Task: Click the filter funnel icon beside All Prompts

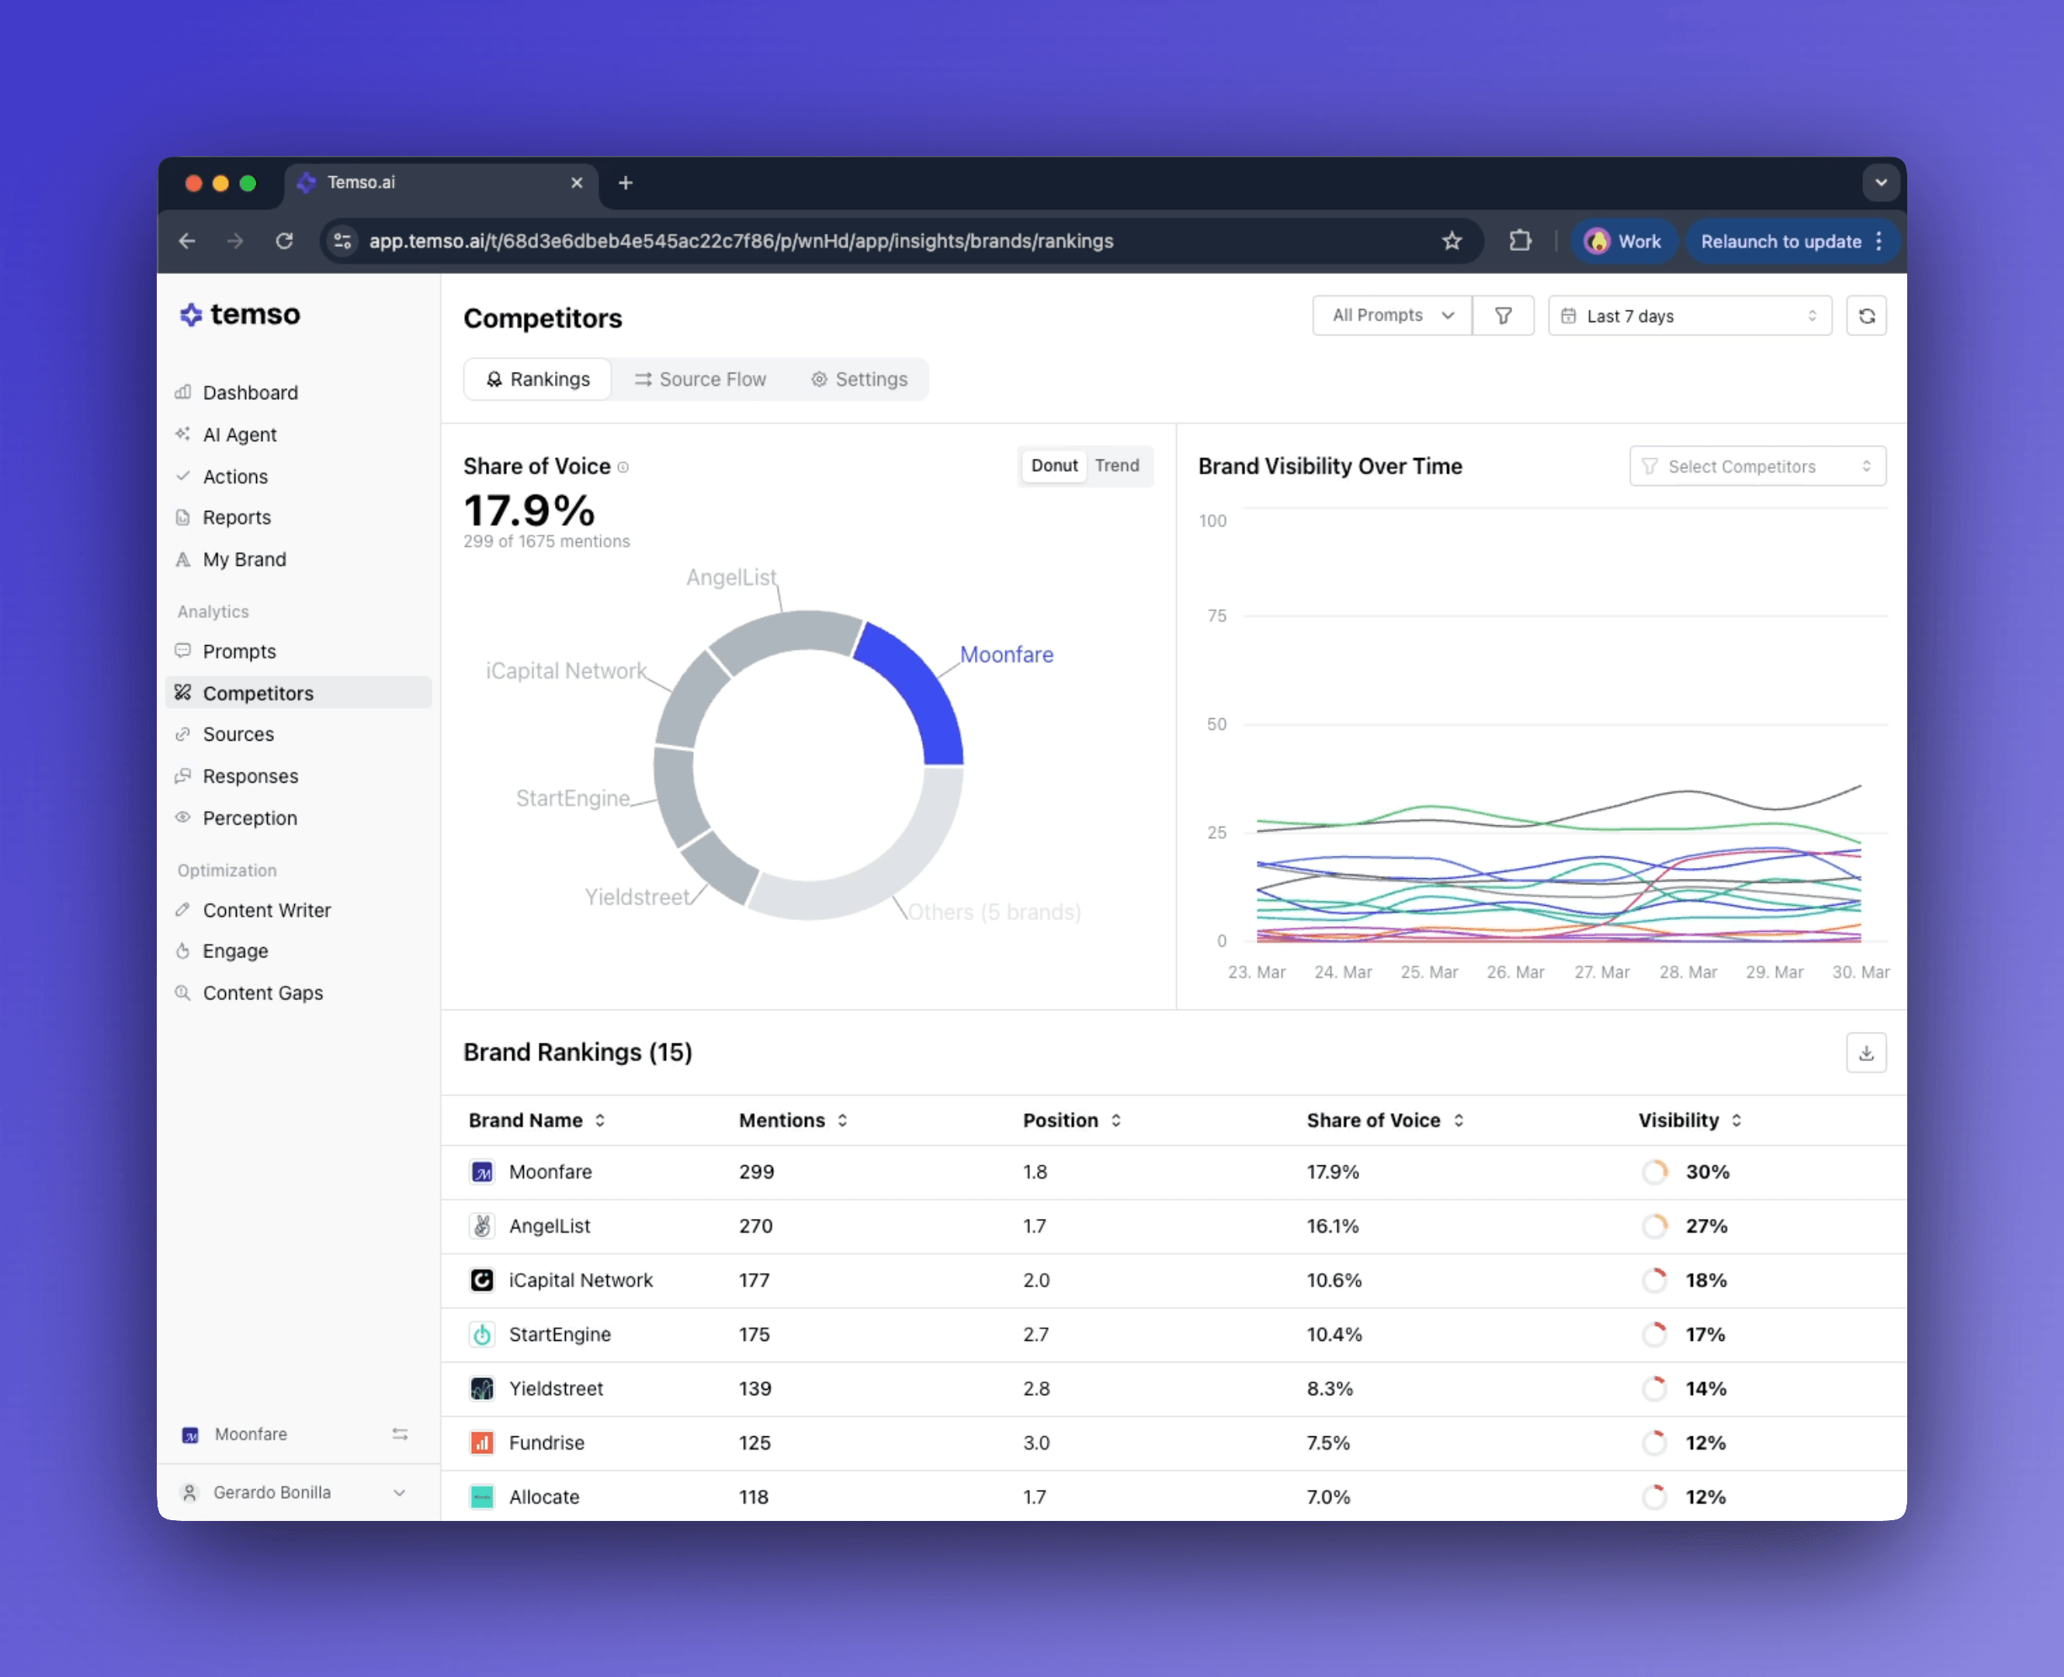Action: (x=1503, y=316)
